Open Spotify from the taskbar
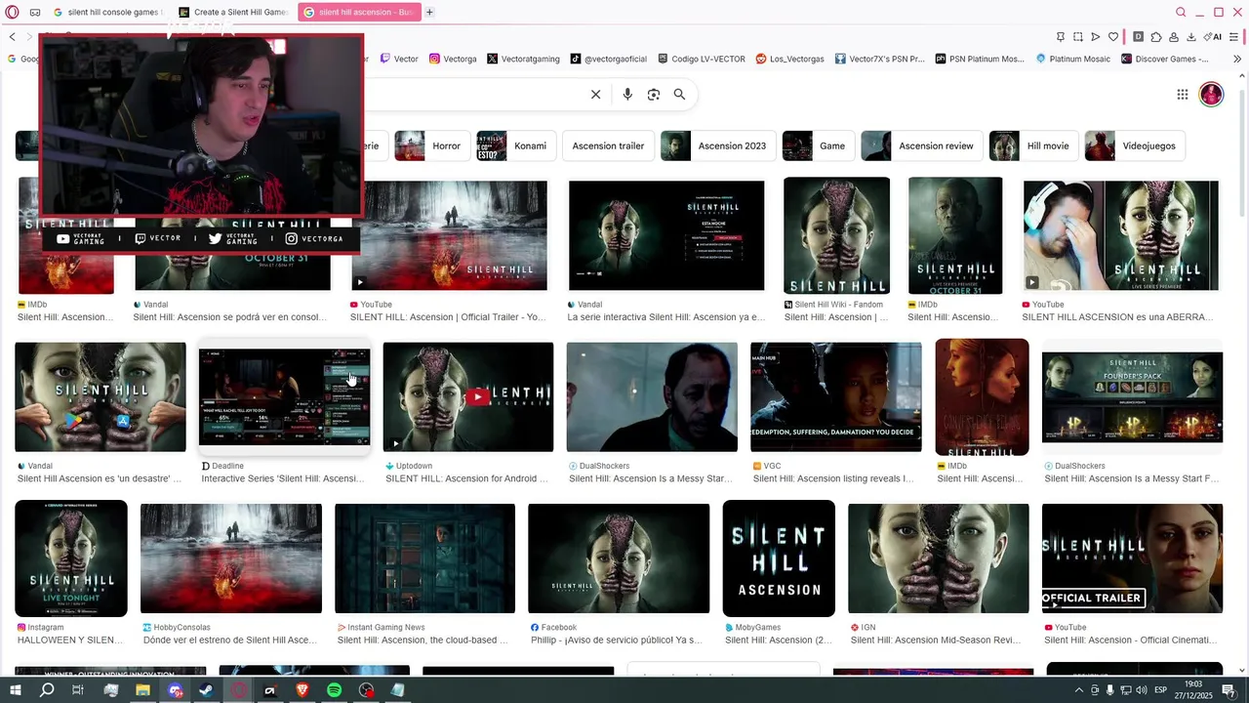 click(x=334, y=690)
